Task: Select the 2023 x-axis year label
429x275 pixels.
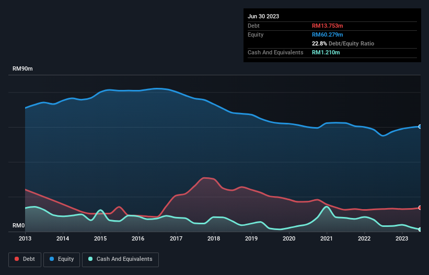Action: [x=402, y=238]
